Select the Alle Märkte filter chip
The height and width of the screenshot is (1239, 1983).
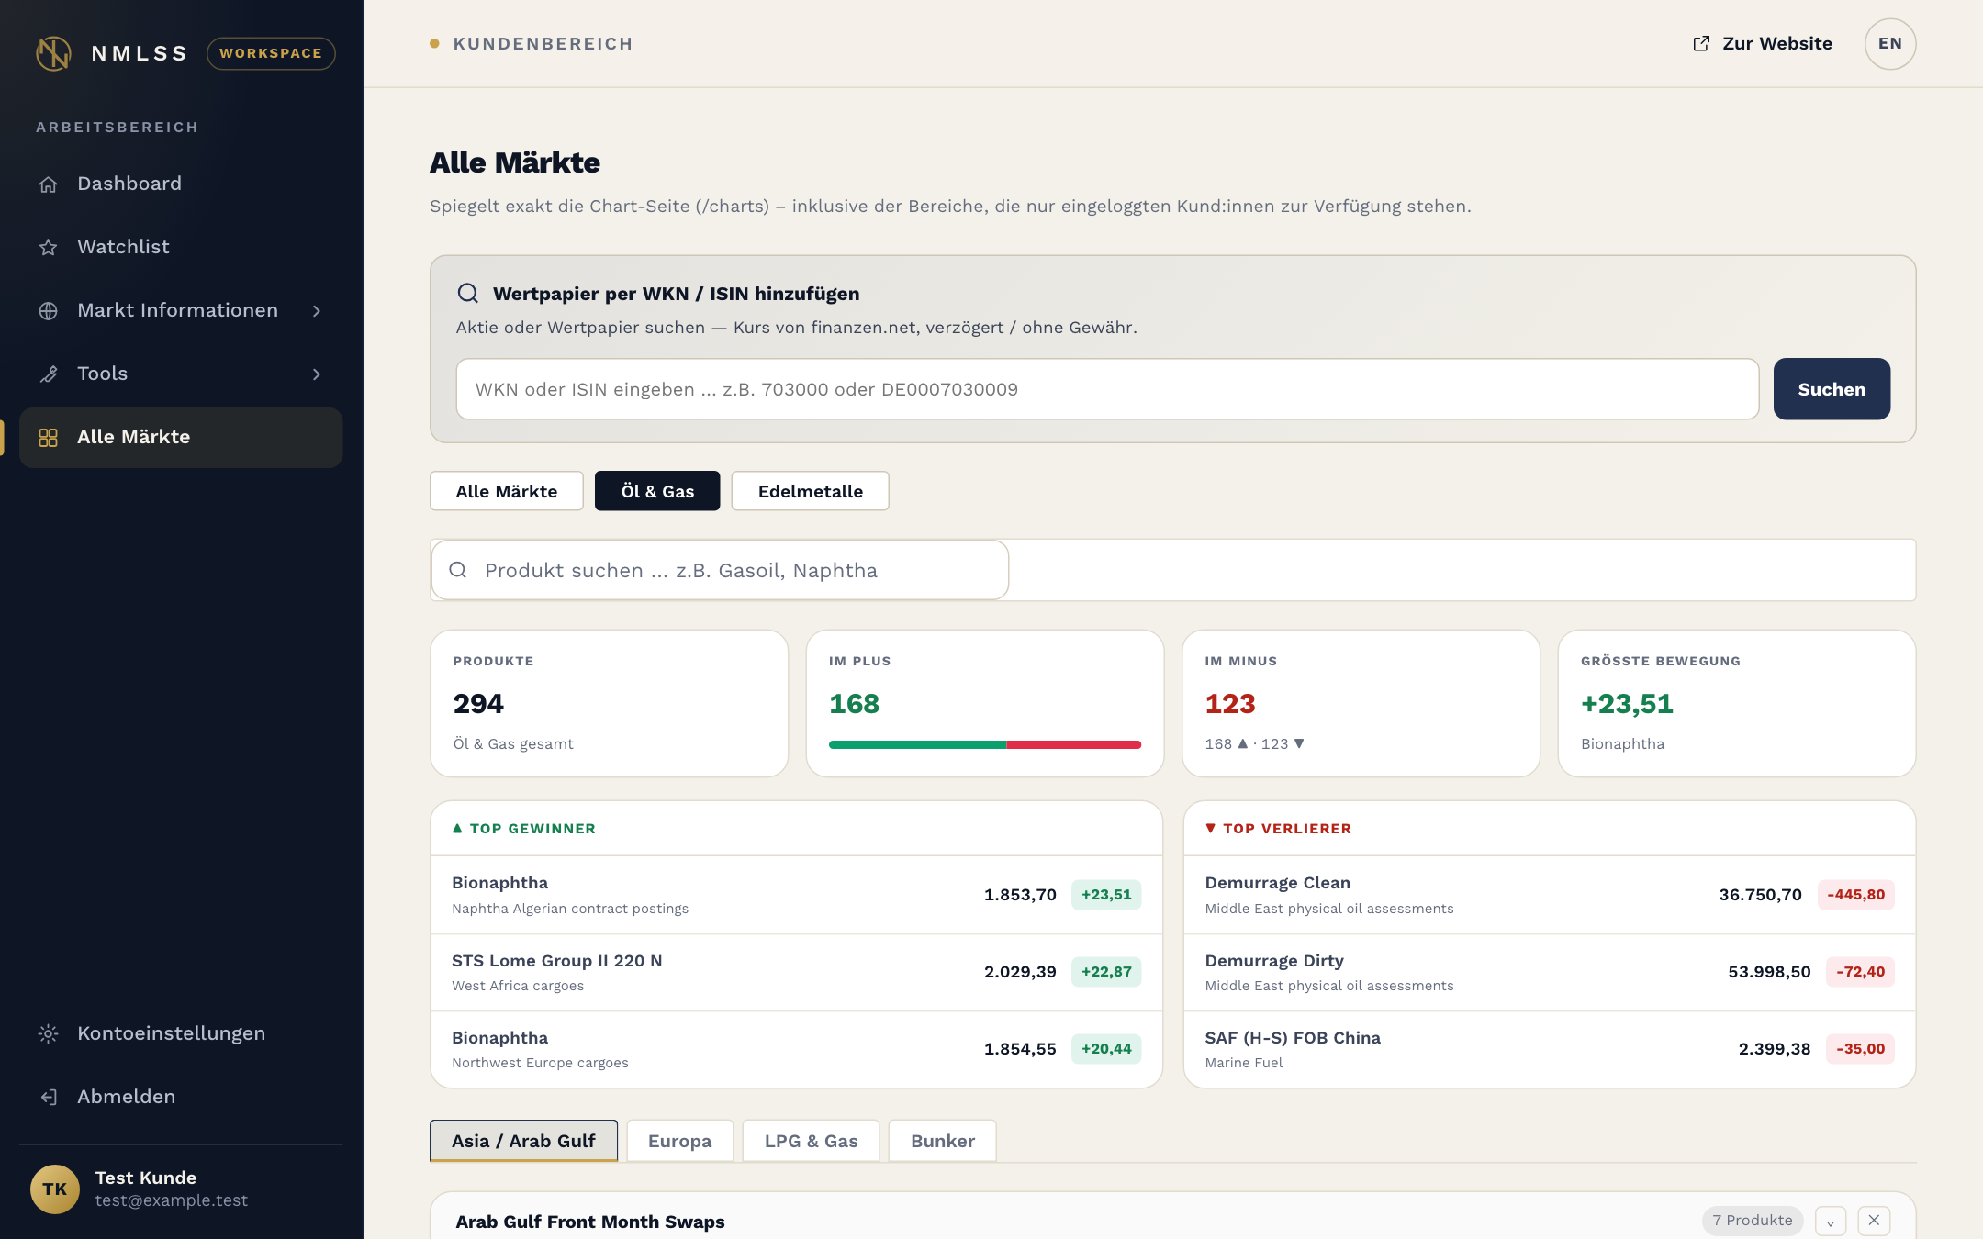506,491
